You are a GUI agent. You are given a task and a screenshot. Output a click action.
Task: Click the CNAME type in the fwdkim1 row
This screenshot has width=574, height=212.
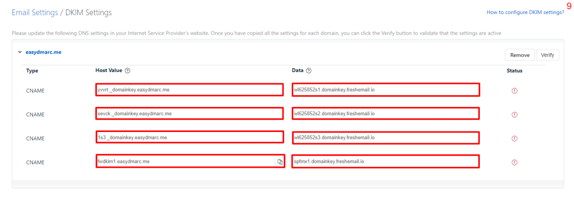35,162
